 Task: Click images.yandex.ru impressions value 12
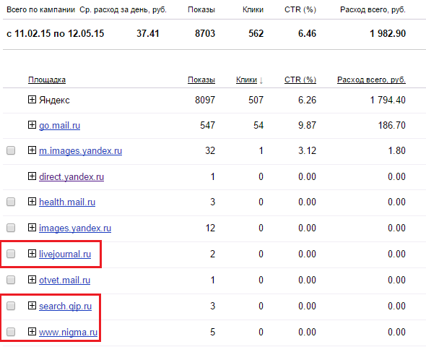click(x=210, y=228)
